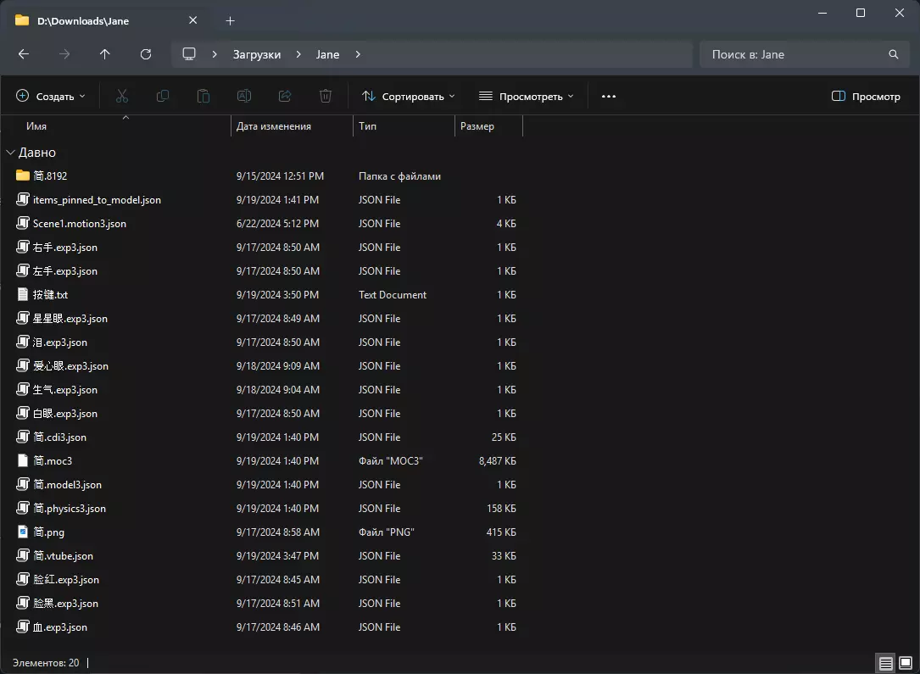Open the Создать new item menu
This screenshot has width=920, height=674.
[x=51, y=97]
